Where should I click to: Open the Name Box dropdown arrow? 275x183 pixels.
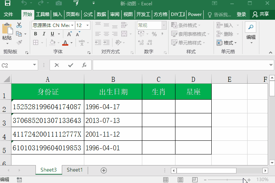pyautogui.click(x=35, y=65)
